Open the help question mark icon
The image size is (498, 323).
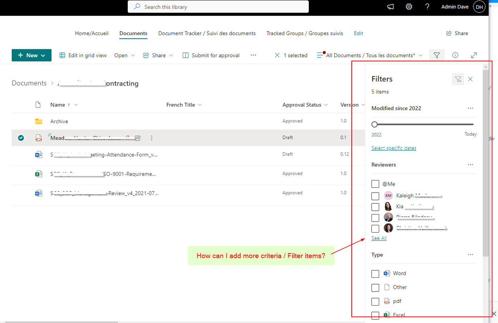coord(428,7)
